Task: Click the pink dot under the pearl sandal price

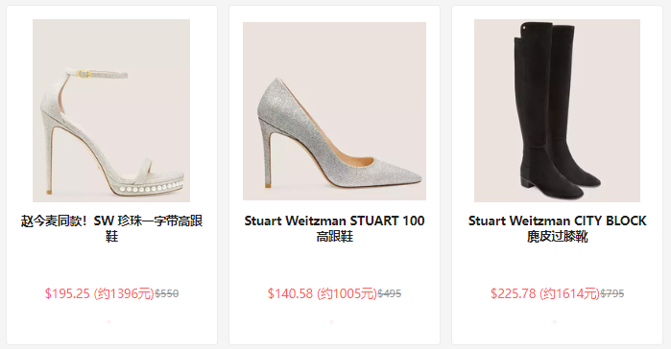Action: tap(108, 321)
